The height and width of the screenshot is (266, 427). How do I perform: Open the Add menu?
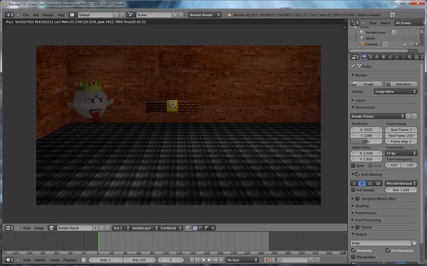point(36,15)
